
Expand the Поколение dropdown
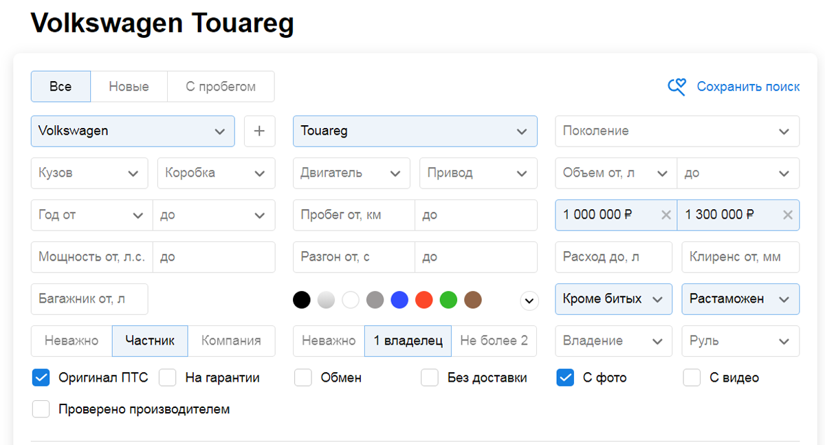[677, 131]
